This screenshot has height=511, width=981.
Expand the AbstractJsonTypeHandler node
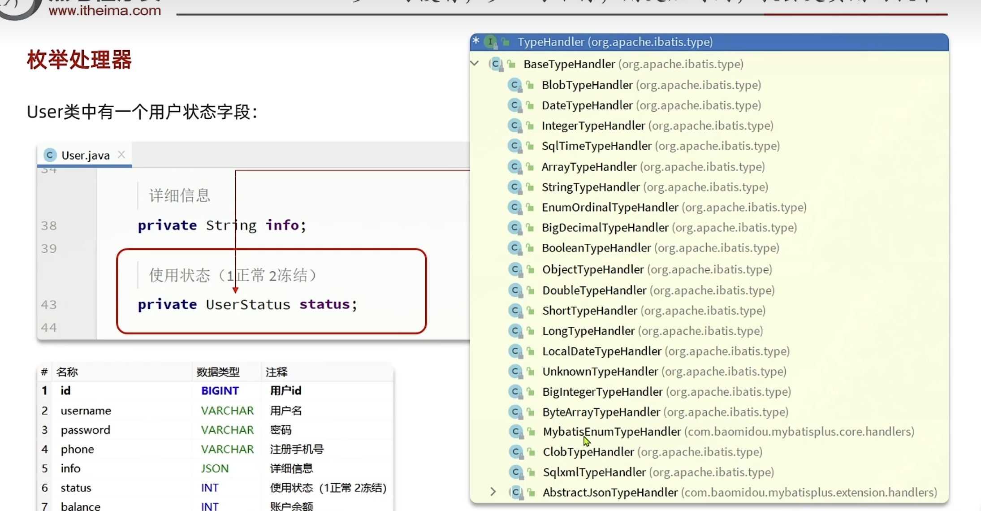point(493,492)
